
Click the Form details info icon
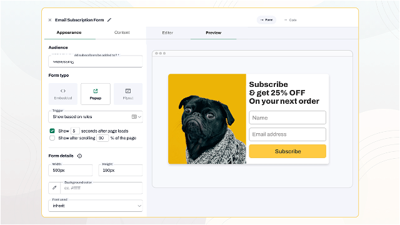coord(79,156)
